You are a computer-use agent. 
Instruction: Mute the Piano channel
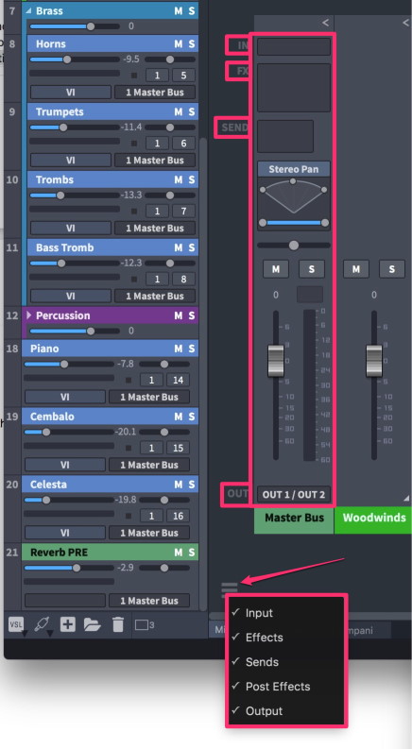pyautogui.click(x=178, y=349)
